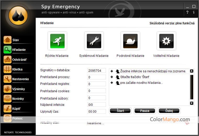Screen dimensions: 199x136
Task: Click the Prehľadané registre value field
Action: (96, 84)
